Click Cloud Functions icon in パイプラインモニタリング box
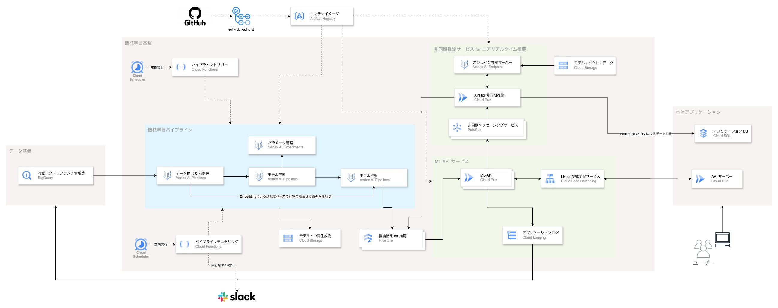Viewport: 778px width, 308px height. coord(185,244)
